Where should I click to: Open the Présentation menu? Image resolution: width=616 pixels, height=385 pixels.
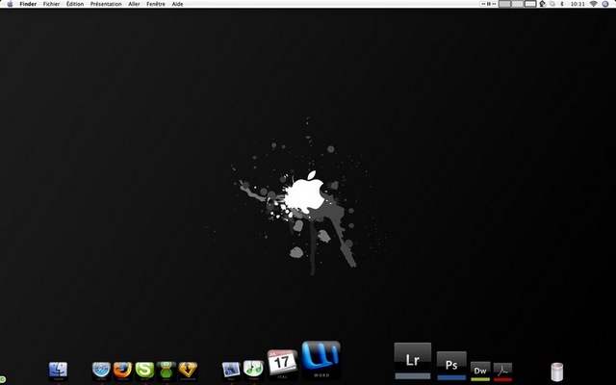click(x=106, y=4)
